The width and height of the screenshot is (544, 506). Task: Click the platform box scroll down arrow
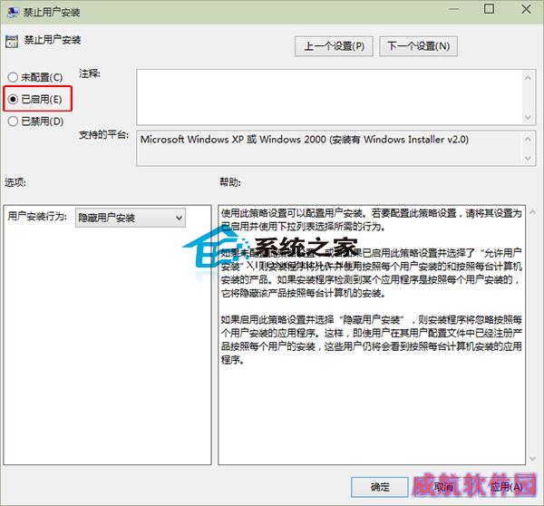pyautogui.click(x=528, y=159)
